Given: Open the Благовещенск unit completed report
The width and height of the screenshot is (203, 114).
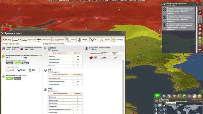Looking at the screenshot, I should pos(179,11).
